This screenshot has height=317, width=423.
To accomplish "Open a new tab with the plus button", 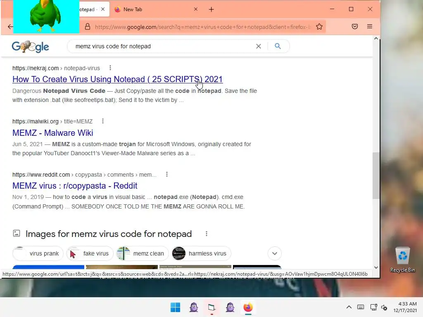I will pos(211,9).
